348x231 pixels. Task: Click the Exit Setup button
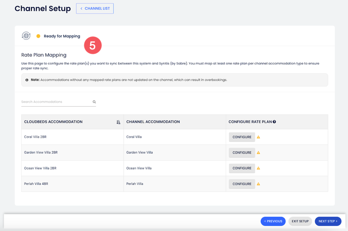(300, 221)
